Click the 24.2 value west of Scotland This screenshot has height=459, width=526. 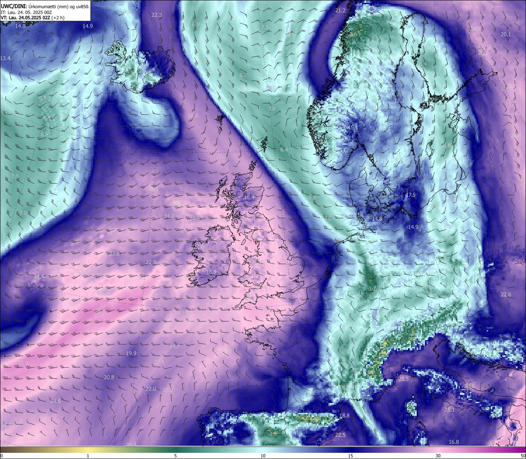169,216
